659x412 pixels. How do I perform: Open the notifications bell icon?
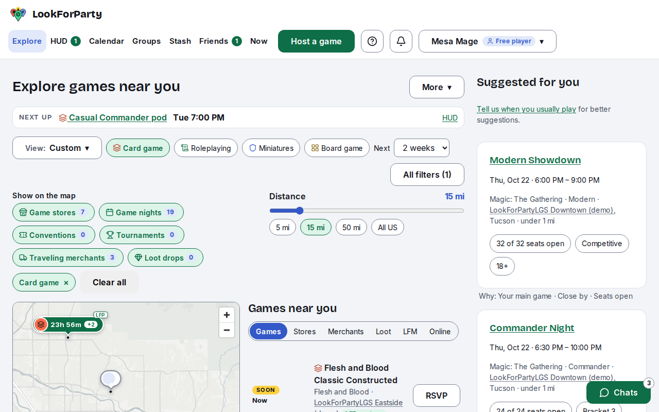click(401, 41)
